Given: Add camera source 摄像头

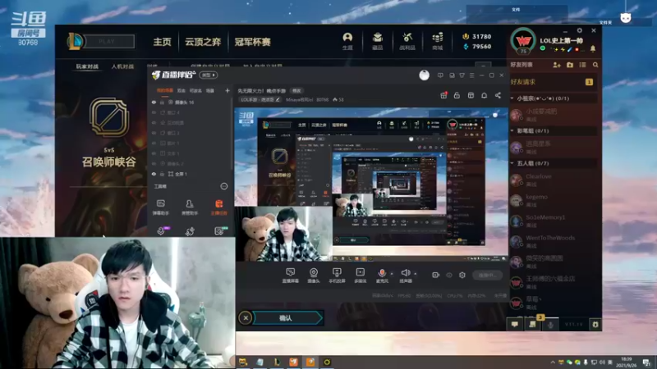Looking at the screenshot, I should point(314,276).
